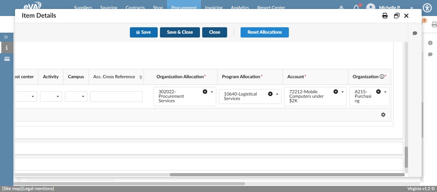This screenshot has width=437, height=192.
Task: Open the Activity dropdown
Action: click(51, 96)
